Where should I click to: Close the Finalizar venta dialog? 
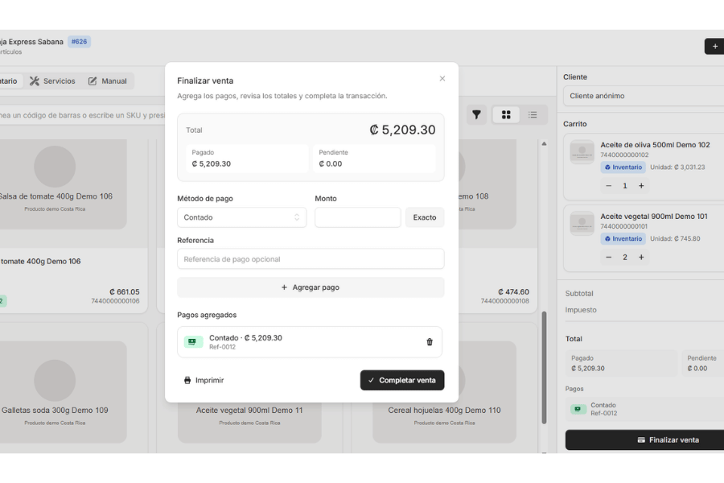(x=442, y=79)
